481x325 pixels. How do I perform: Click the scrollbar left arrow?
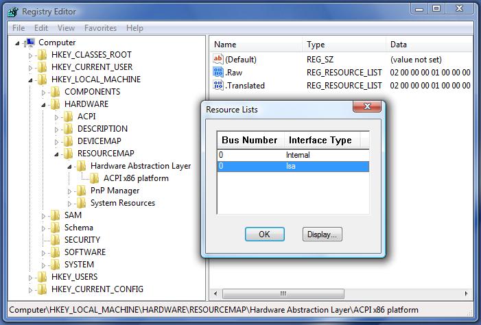215,293
